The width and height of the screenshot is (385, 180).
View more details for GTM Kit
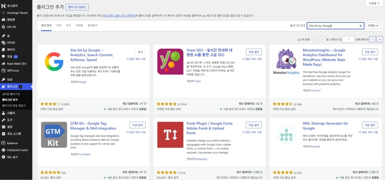pos(136,132)
